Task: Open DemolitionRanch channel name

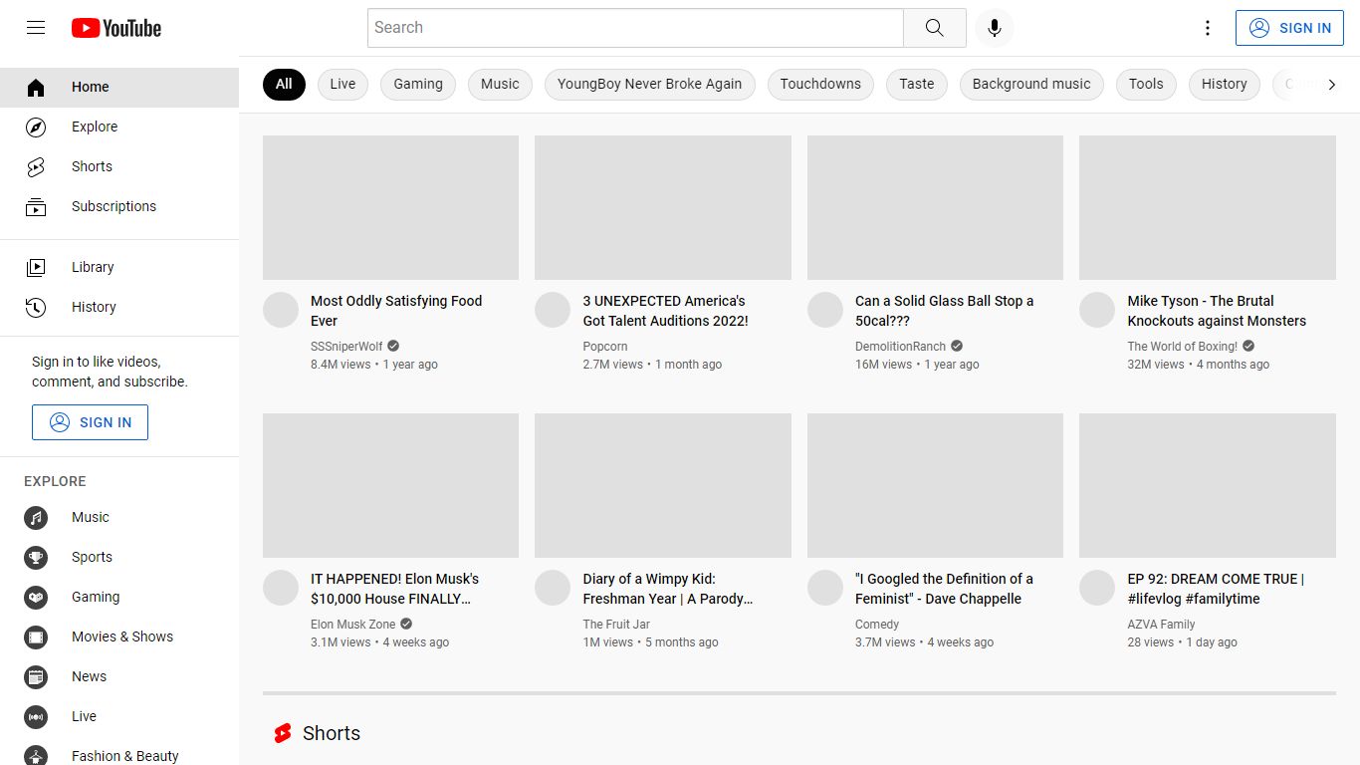Action: pos(900,347)
